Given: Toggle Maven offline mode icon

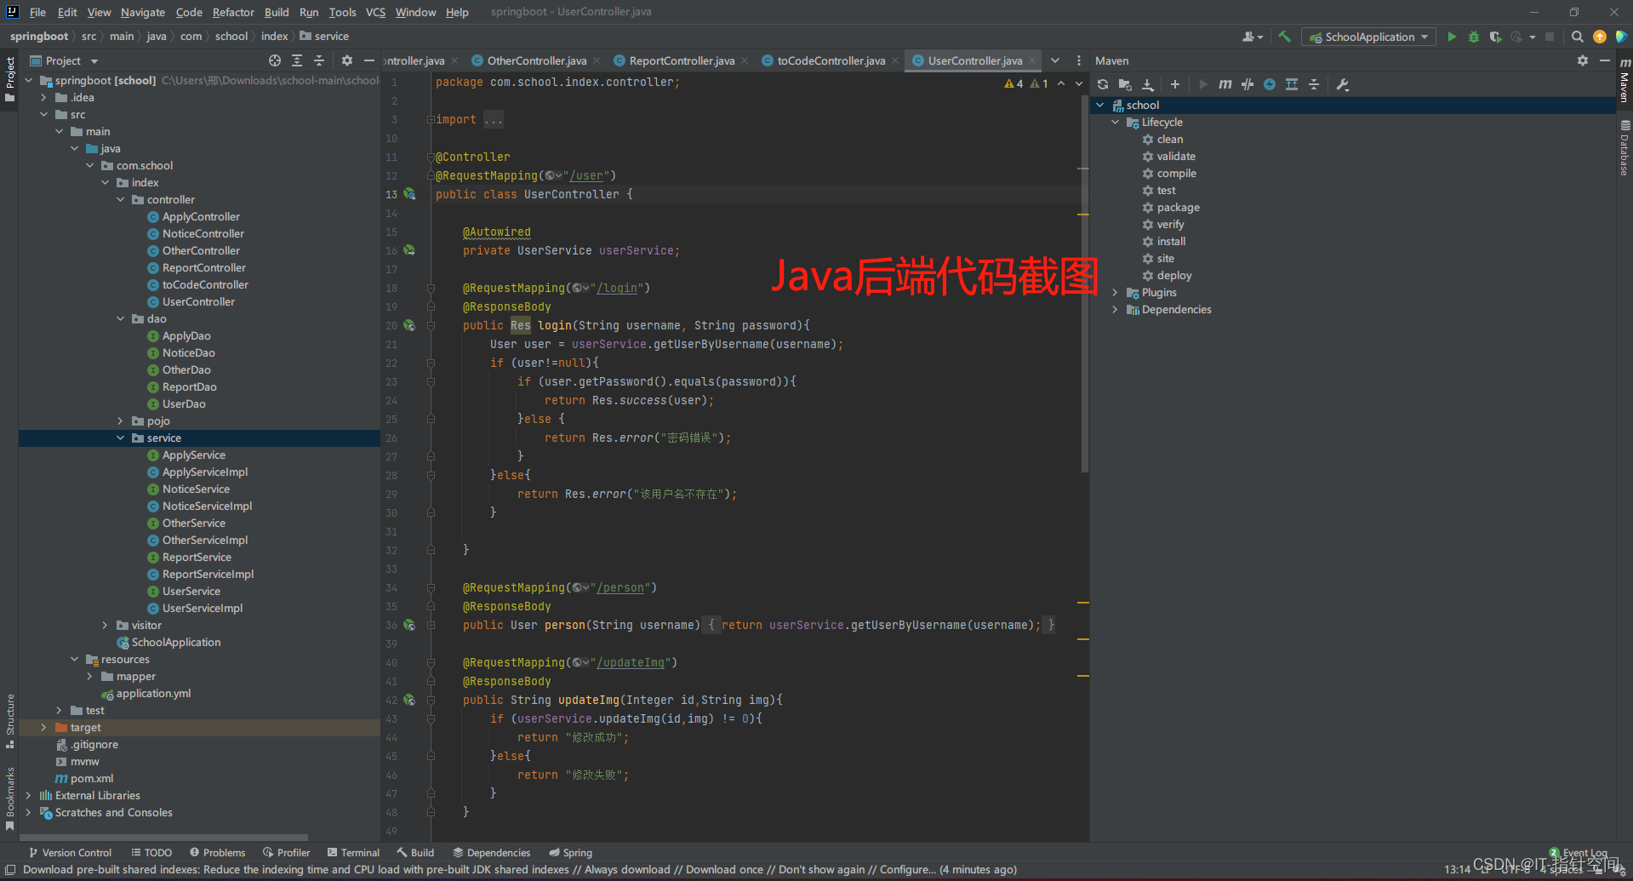Looking at the screenshot, I should coord(1248,84).
